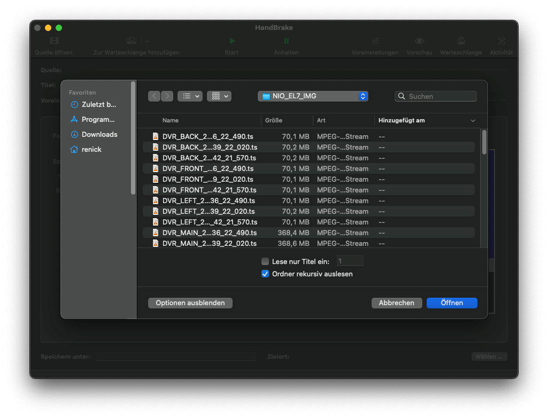Click the Abbrechen button
The width and height of the screenshot is (548, 418).
(397, 303)
